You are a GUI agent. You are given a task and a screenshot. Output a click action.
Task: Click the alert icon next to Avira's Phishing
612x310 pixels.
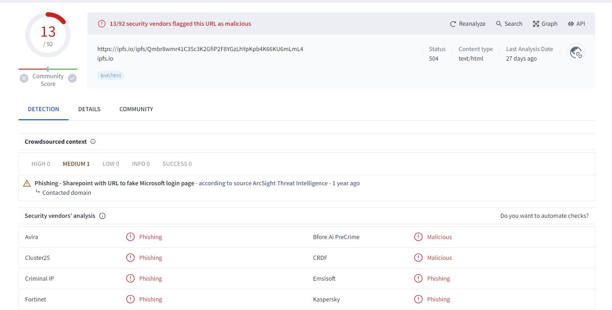point(130,237)
